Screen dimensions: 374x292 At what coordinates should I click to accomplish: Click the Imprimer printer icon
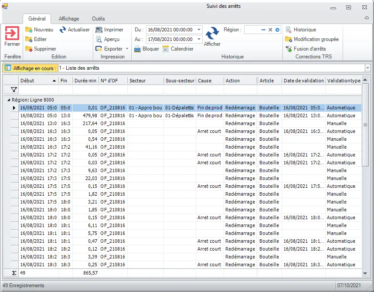point(99,30)
